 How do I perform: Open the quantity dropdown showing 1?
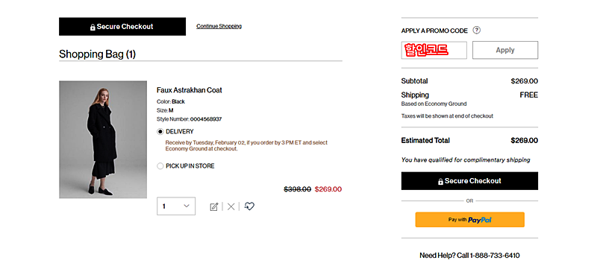click(176, 206)
